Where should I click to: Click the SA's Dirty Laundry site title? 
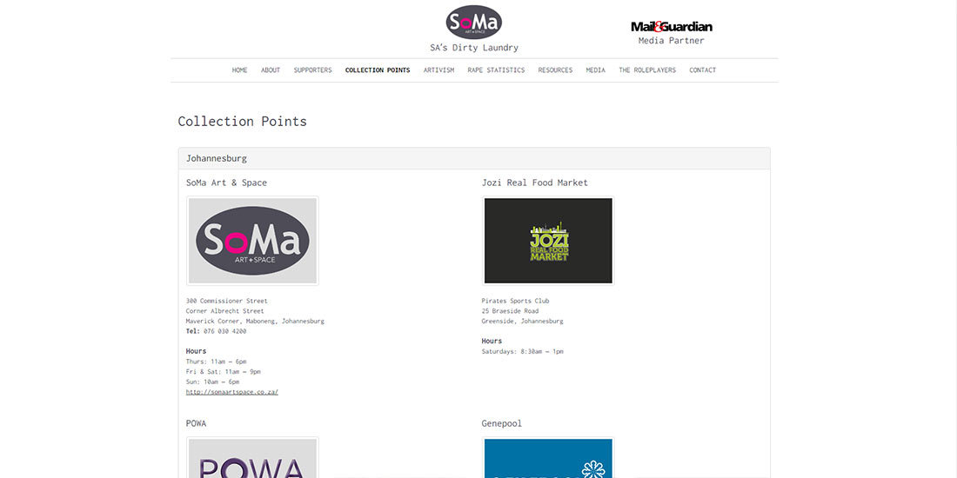coord(474,48)
